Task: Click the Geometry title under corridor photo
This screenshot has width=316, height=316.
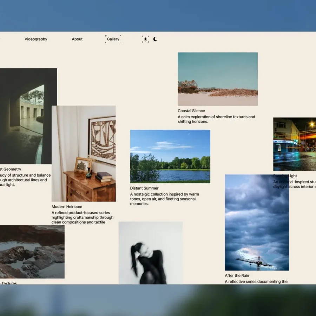Action: click(x=11, y=169)
